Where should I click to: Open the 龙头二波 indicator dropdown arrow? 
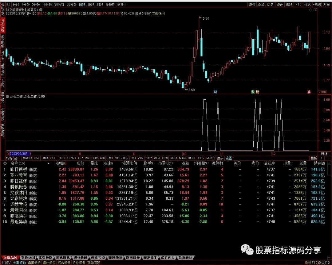pyautogui.click(x=8, y=97)
